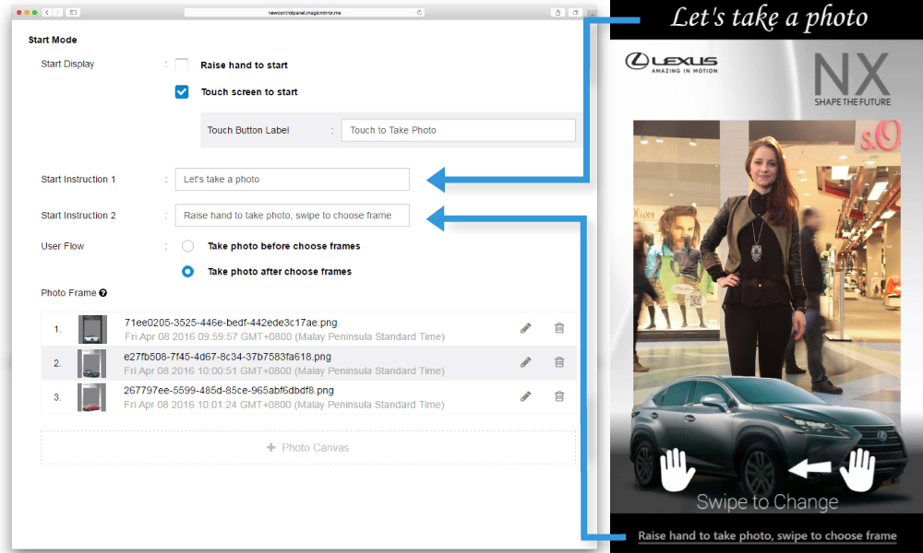
Task: Enable Raise hand to start checkbox
Action: [182, 65]
